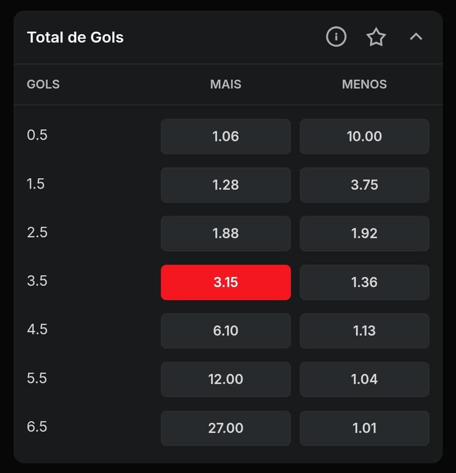Select Menos 0.5 gols at odds 10.00
The image size is (456, 473).
364,137
